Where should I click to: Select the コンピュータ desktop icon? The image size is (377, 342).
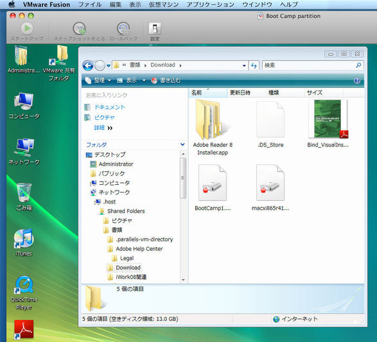(x=24, y=101)
